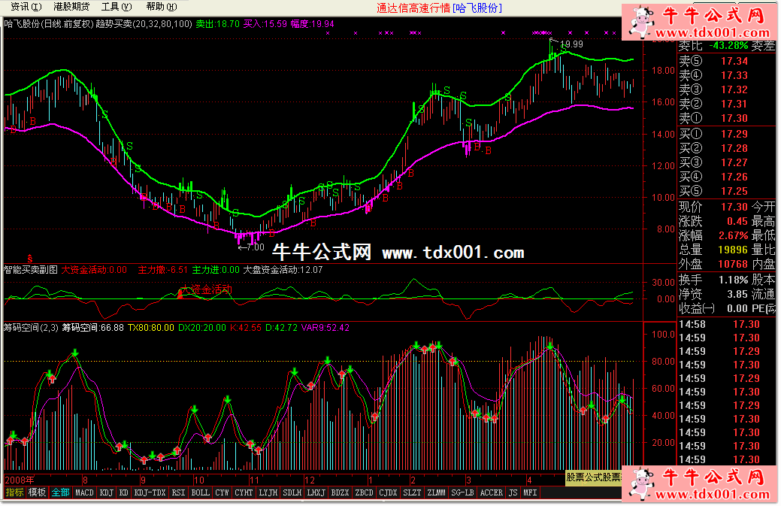Screen dimensions: 781x506
Task: Click the red 大资金活动 marker in sub-chart
Action: point(206,289)
